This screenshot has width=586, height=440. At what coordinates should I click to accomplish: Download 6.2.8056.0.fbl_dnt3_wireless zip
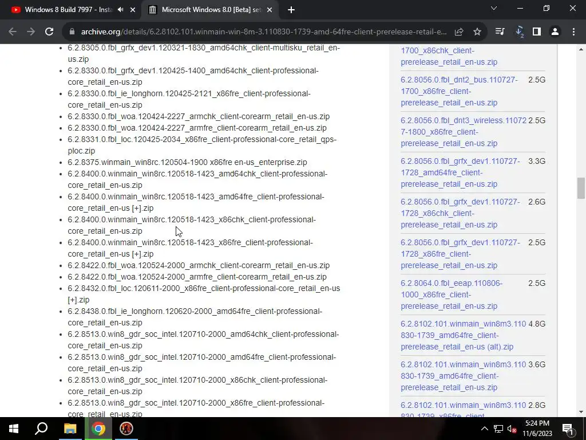click(x=464, y=132)
